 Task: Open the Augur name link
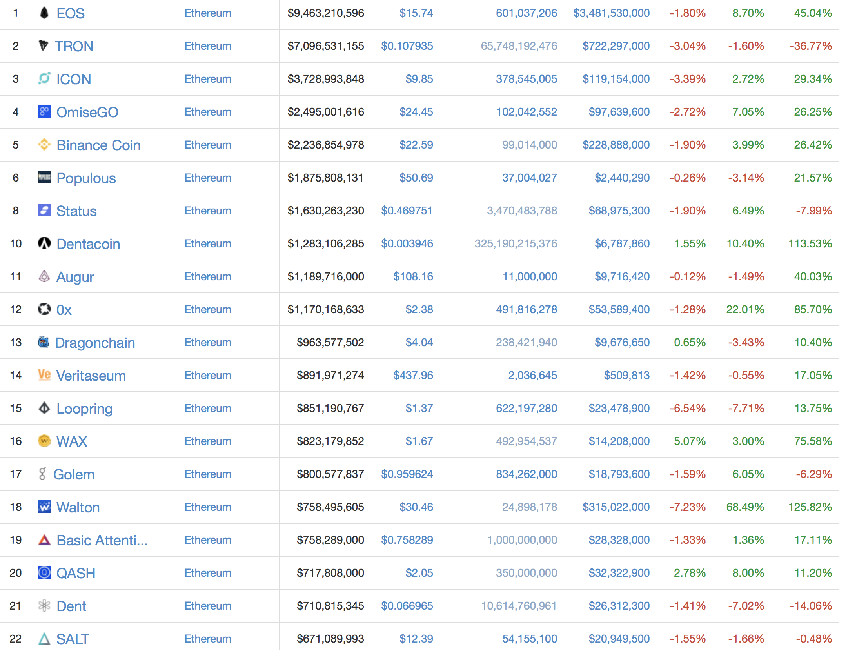tap(75, 277)
